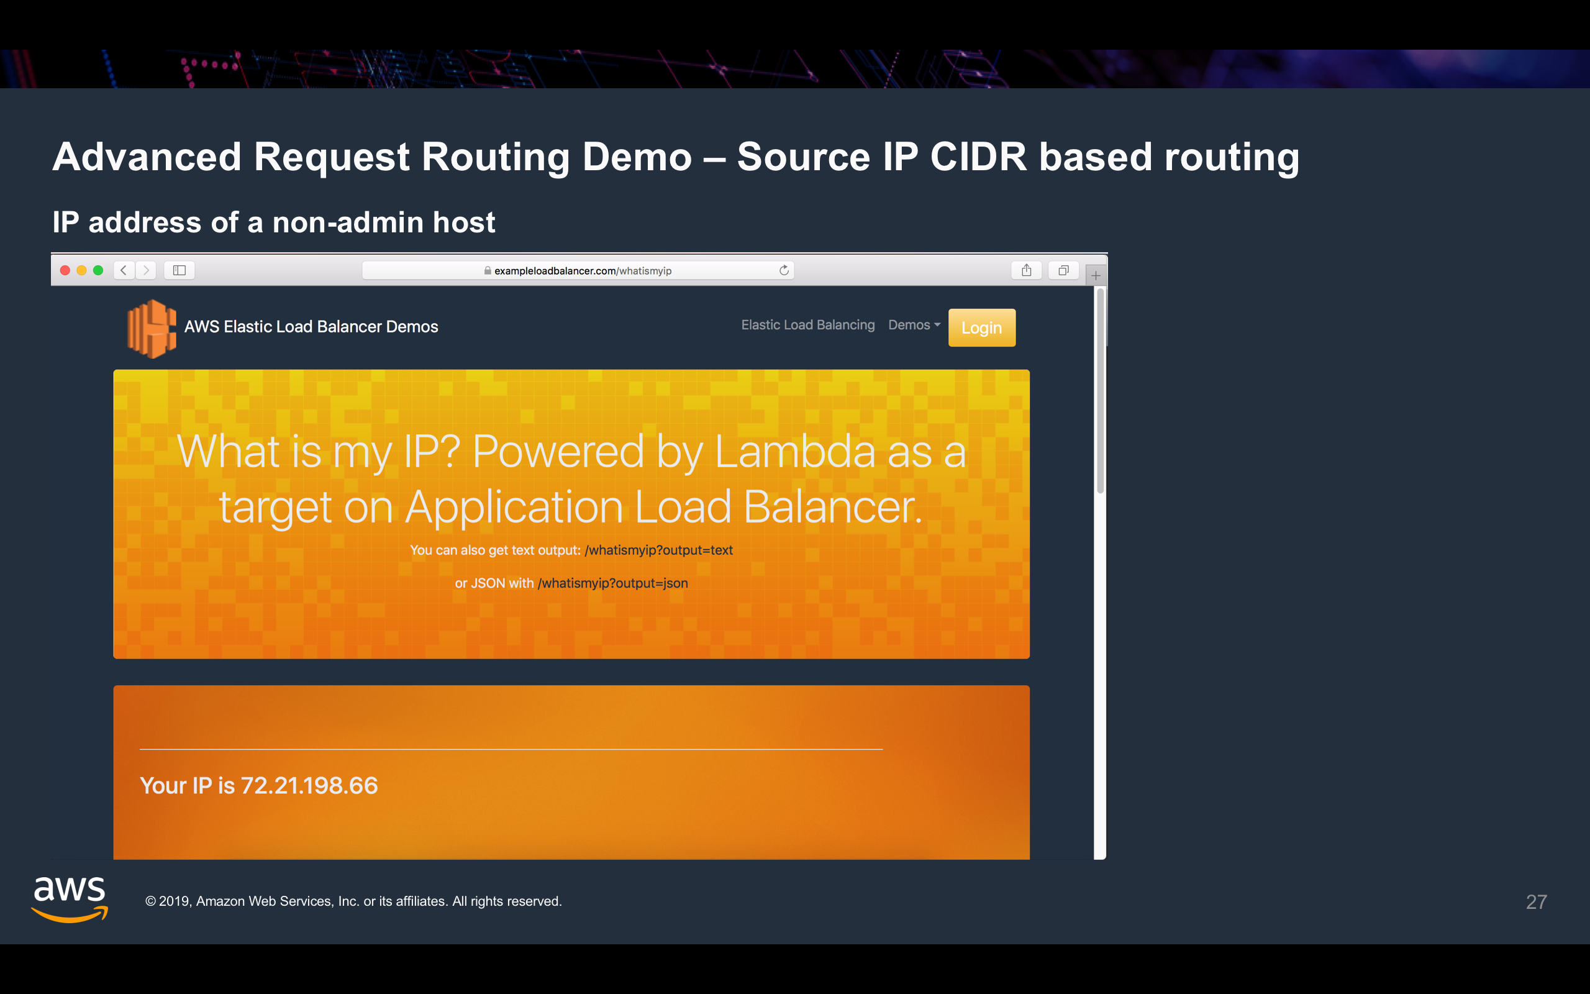Open the /whatismyip?output=json link
Screen dimensions: 1590x994
pos(612,583)
